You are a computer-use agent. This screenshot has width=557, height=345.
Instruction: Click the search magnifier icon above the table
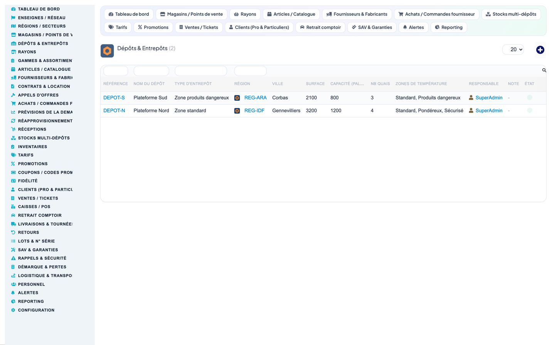(x=544, y=70)
